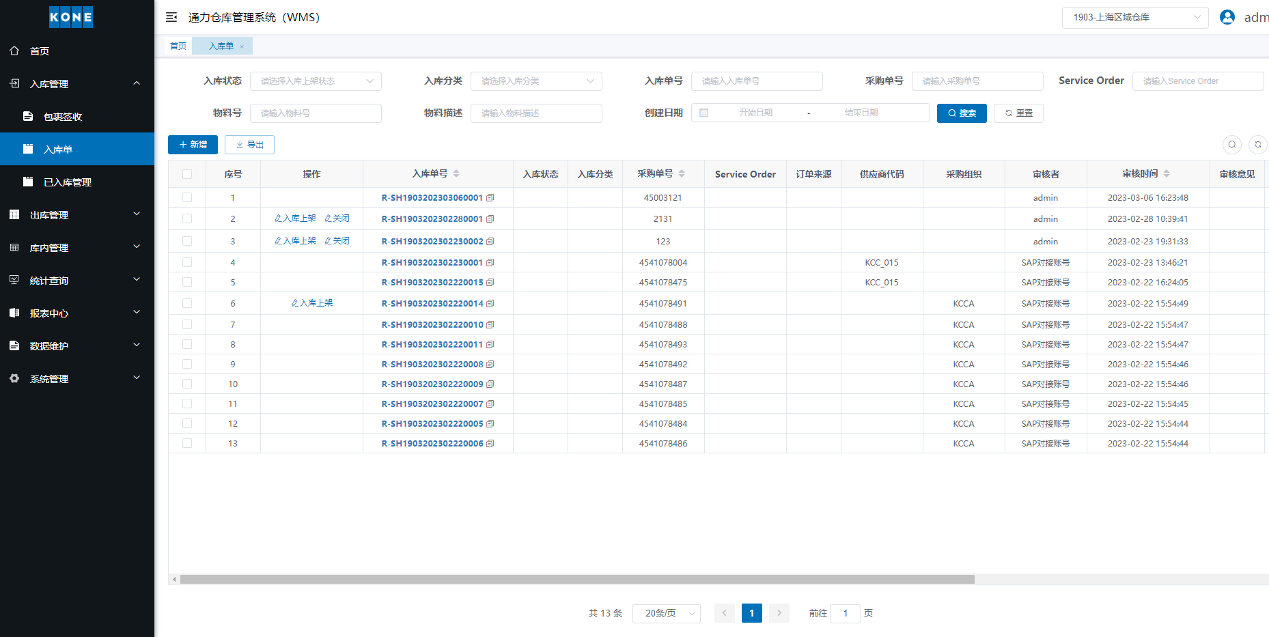Click the 导出 button
Screen dimensions: 1269x637
(249, 145)
